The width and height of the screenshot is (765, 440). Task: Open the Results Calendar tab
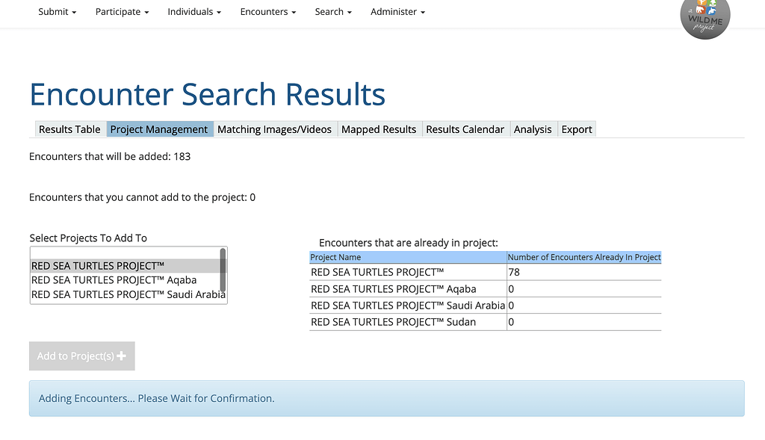tap(465, 128)
